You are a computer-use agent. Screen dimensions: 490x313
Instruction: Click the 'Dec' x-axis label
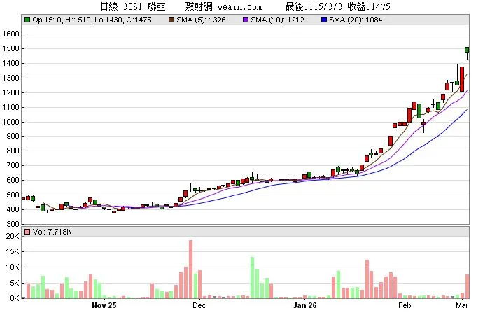(199, 305)
